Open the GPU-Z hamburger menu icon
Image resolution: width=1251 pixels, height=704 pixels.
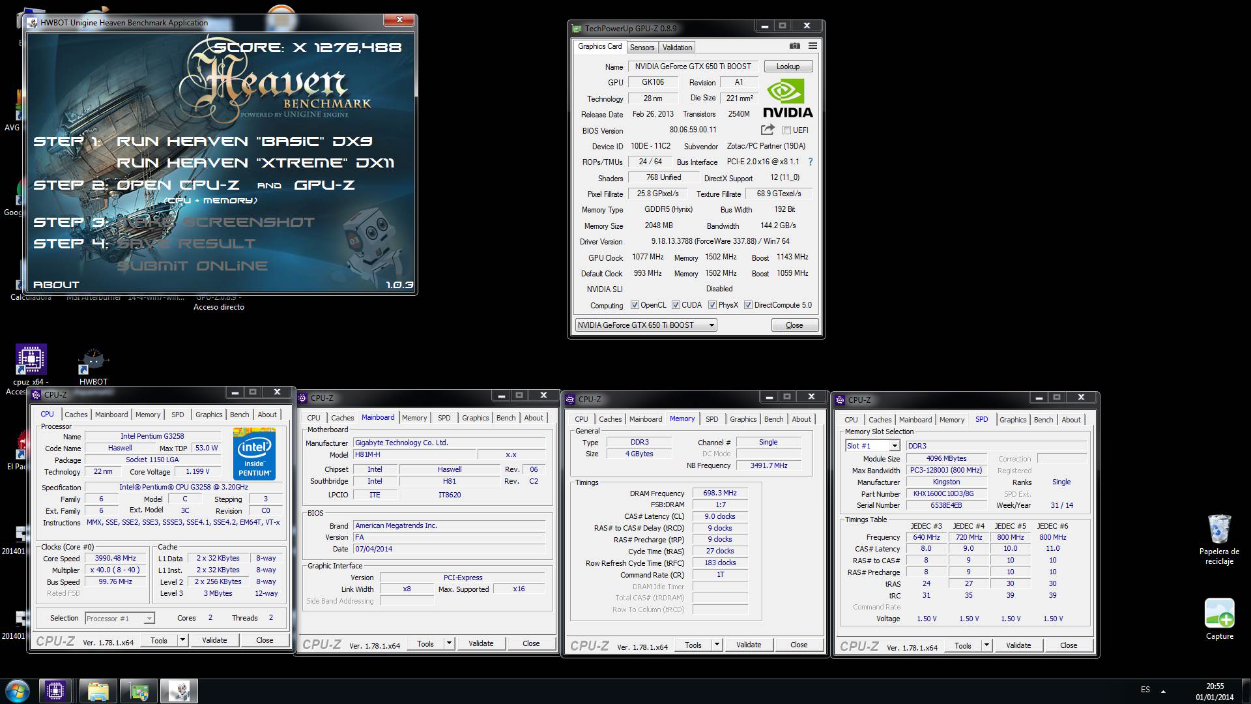click(x=812, y=46)
